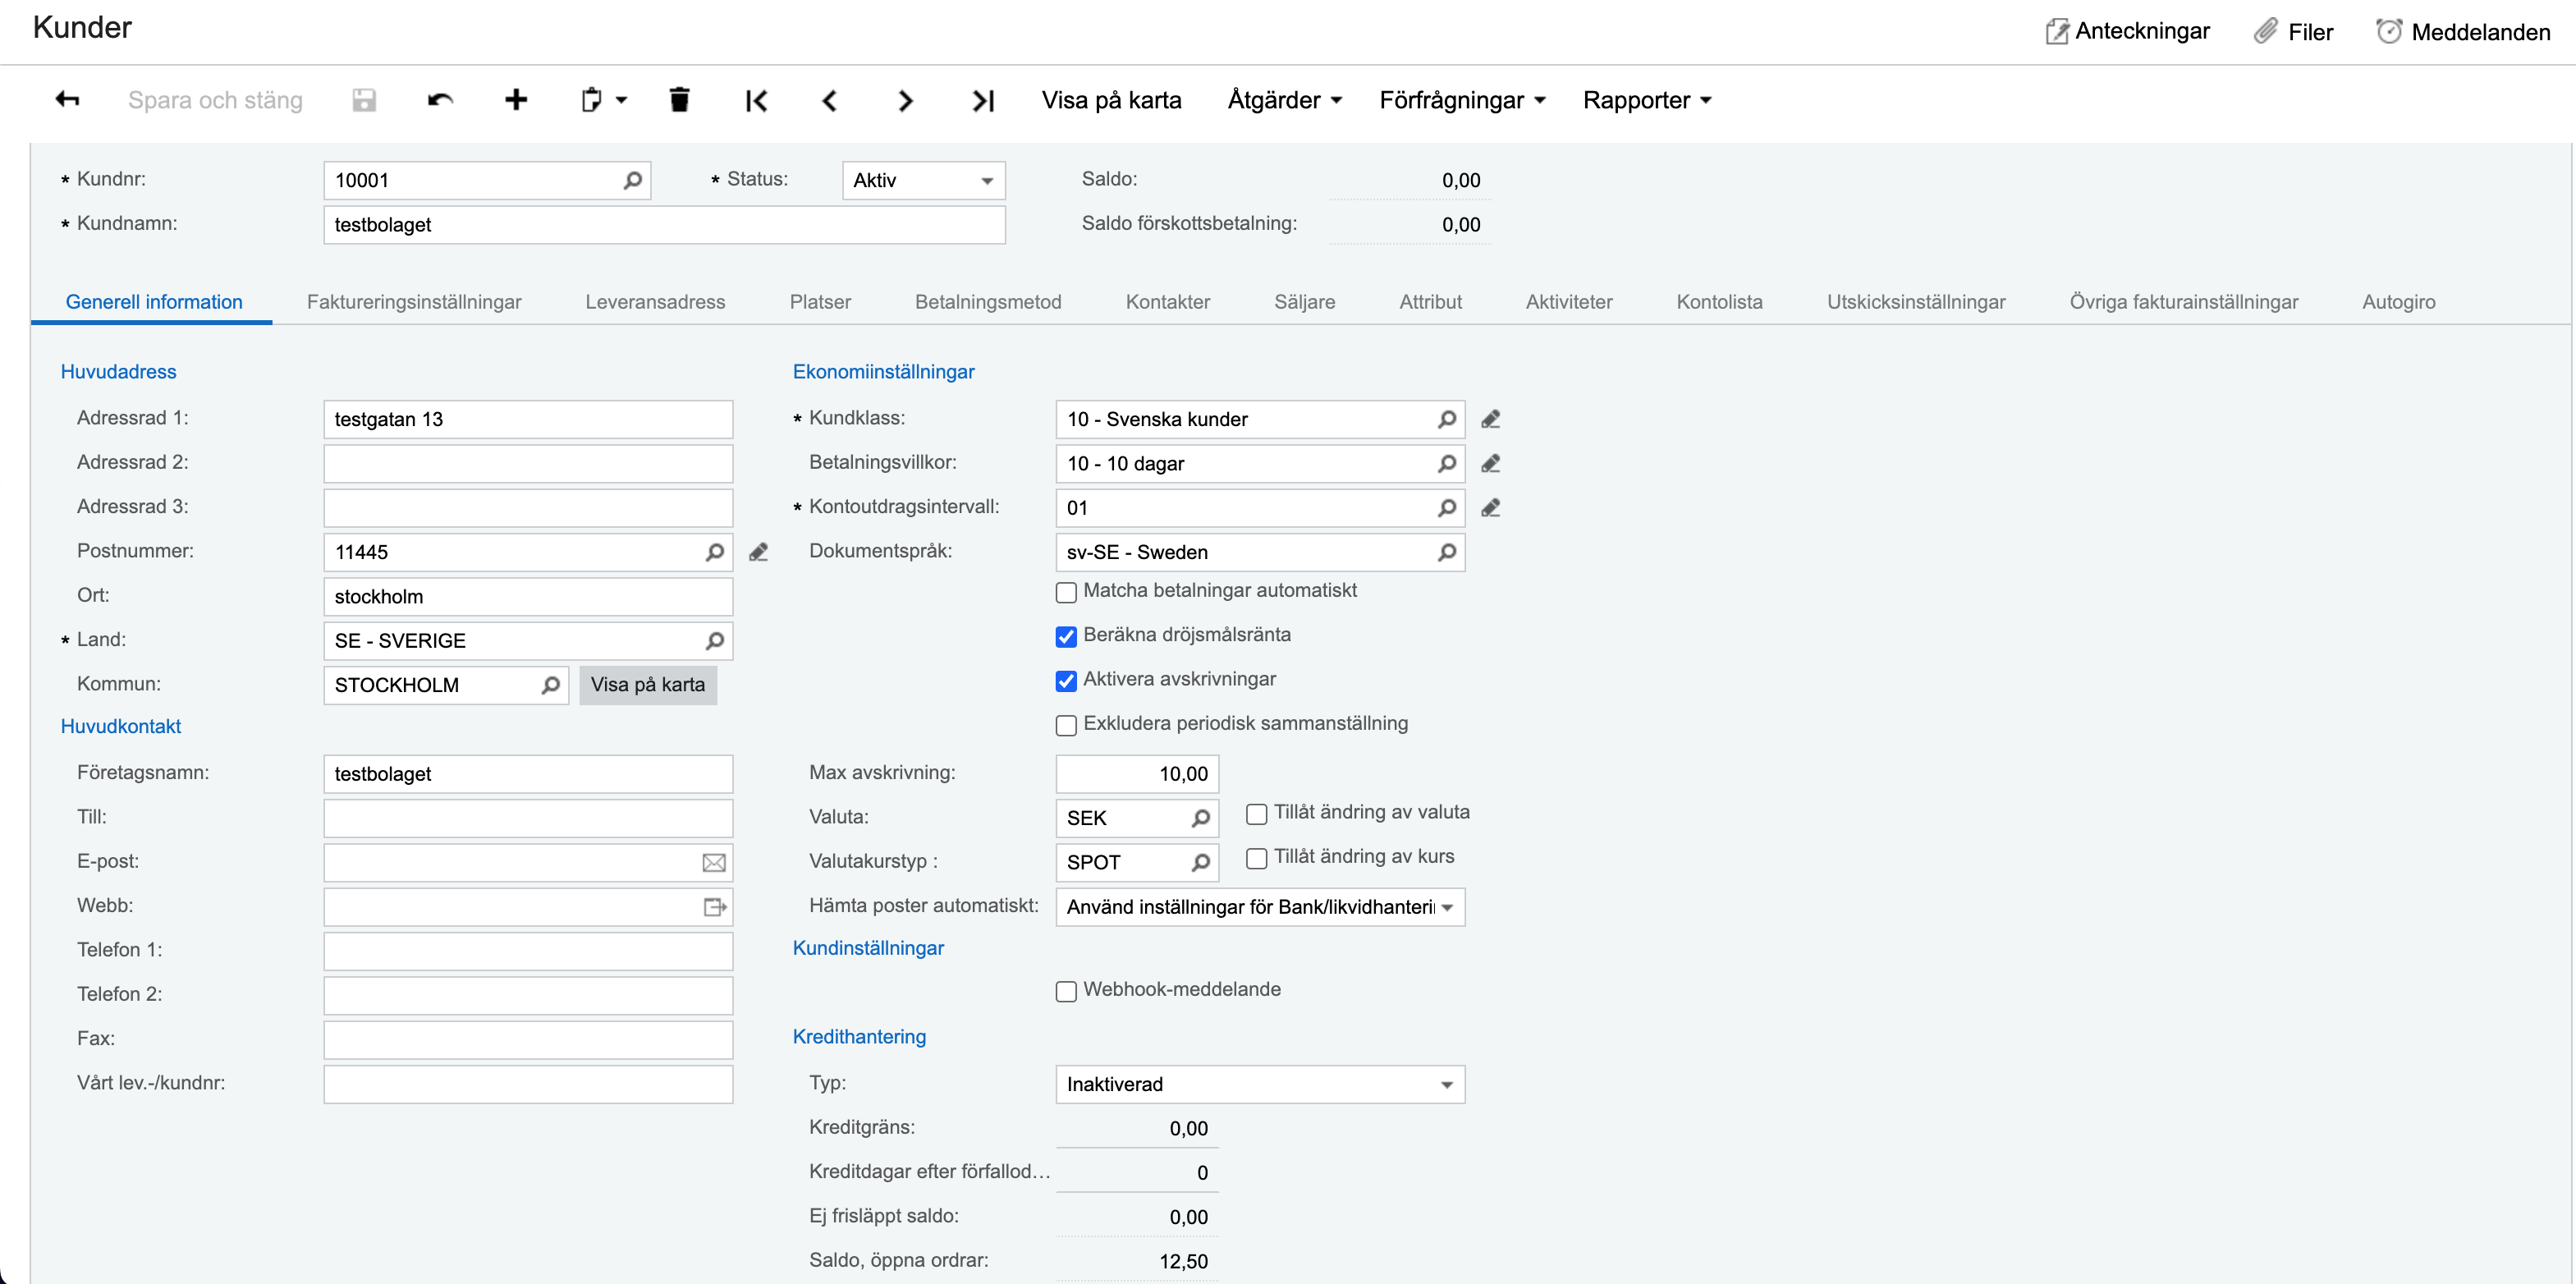Open the Land lookup magnifier
Viewport: 2576px width, 1284px height.
pos(714,641)
